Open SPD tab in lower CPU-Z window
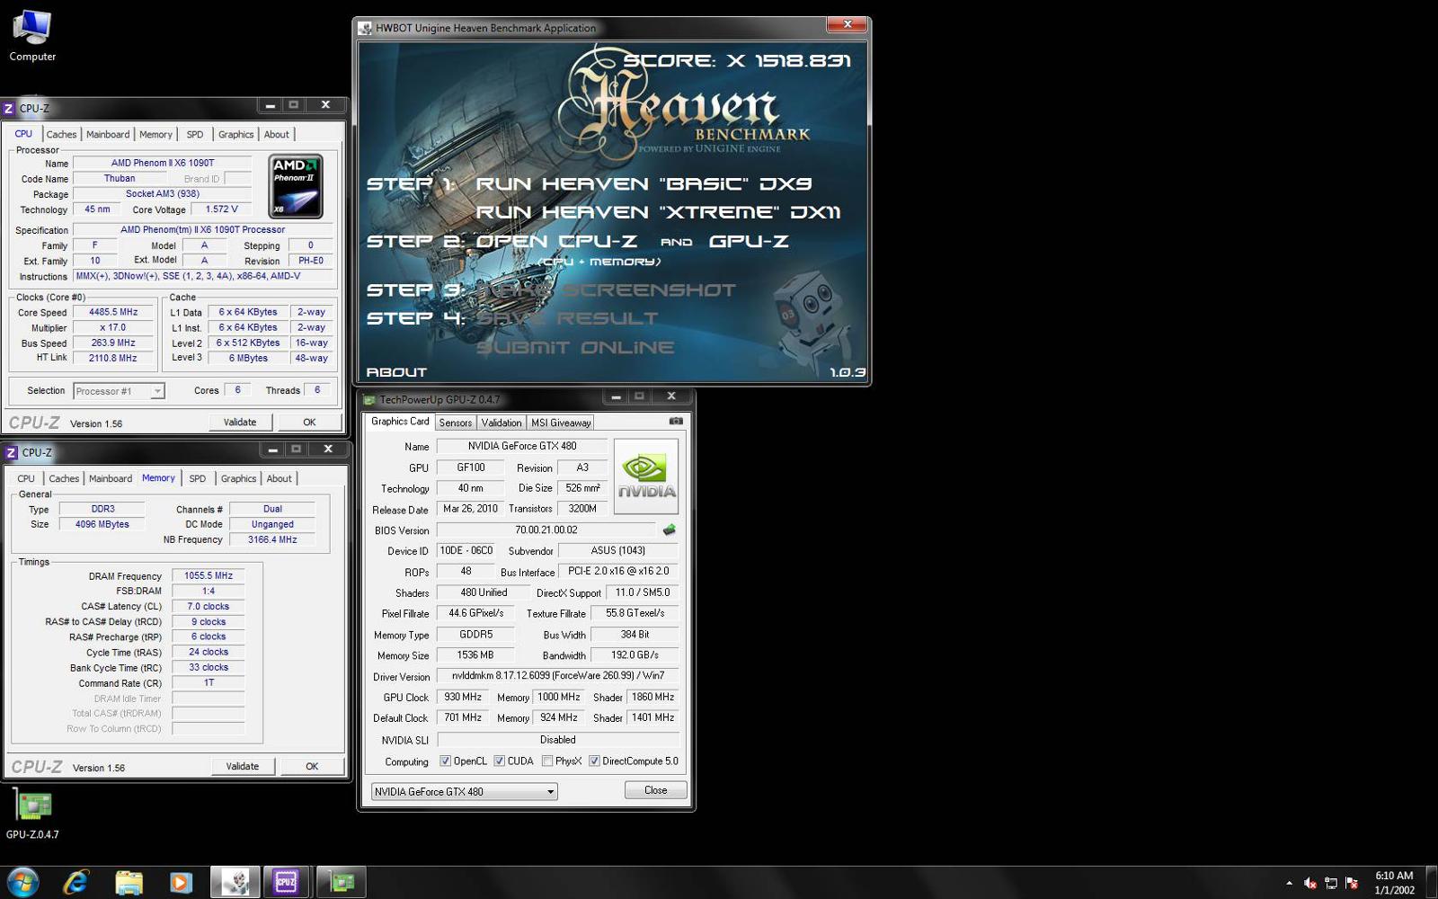The height and width of the screenshot is (899, 1438). point(198,478)
